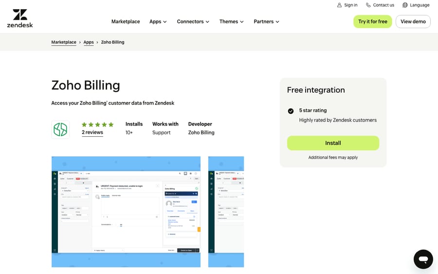This screenshot has height=274, width=438.
Task: Click the Language globe icon
Action: coord(405,5)
